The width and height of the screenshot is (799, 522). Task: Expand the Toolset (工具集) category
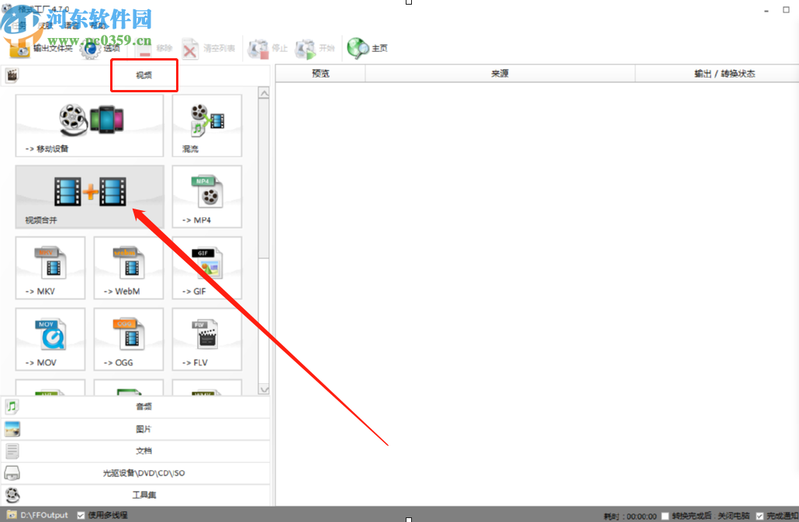click(x=136, y=495)
